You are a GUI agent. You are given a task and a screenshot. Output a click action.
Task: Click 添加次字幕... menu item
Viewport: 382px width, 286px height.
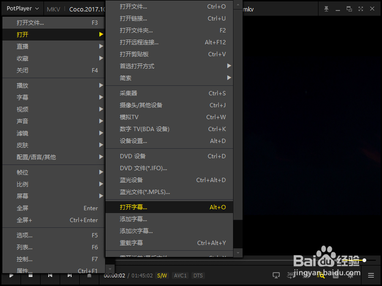point(170,231)
